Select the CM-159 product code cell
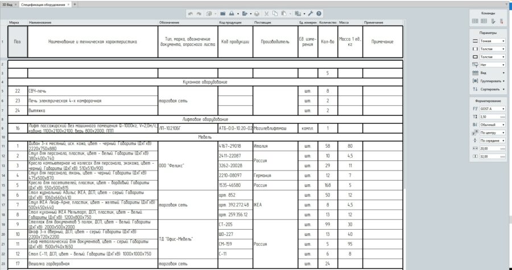The image size is (512, 270). click(235, 244)
